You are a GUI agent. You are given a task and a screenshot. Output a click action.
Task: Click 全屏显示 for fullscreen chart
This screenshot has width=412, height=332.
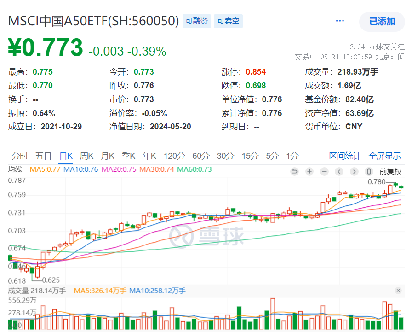click(385, 156)
